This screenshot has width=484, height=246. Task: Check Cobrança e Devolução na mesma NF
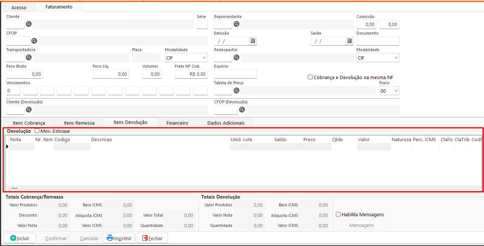[310, 77]
